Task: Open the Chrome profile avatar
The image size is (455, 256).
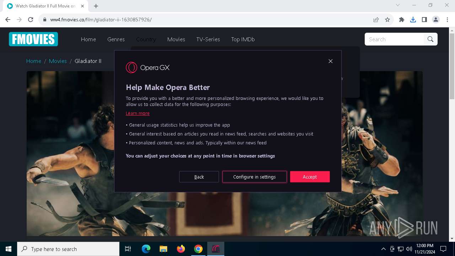Action: [436, 20]
